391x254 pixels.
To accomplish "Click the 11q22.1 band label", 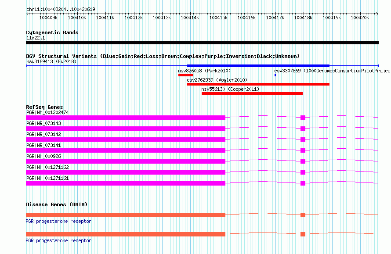I will (x=36, y=38).
